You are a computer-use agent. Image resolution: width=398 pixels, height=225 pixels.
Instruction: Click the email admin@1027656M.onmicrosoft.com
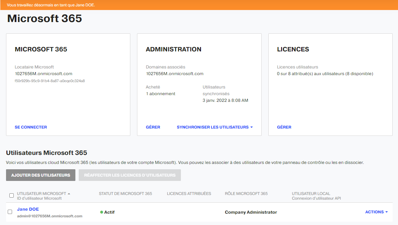[50, 216]
